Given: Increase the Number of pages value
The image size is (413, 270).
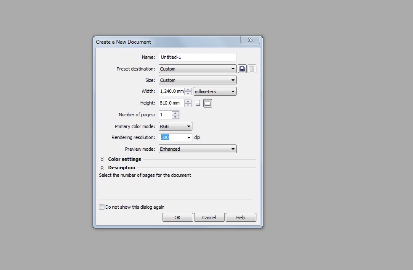Looking at the screenshot, I should [175, 113].
